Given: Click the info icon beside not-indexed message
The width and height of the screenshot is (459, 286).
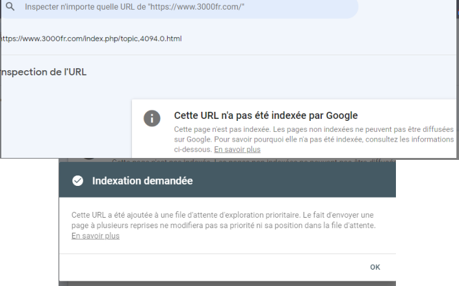Looking at the screenshot, I should (x=152, y=118).
